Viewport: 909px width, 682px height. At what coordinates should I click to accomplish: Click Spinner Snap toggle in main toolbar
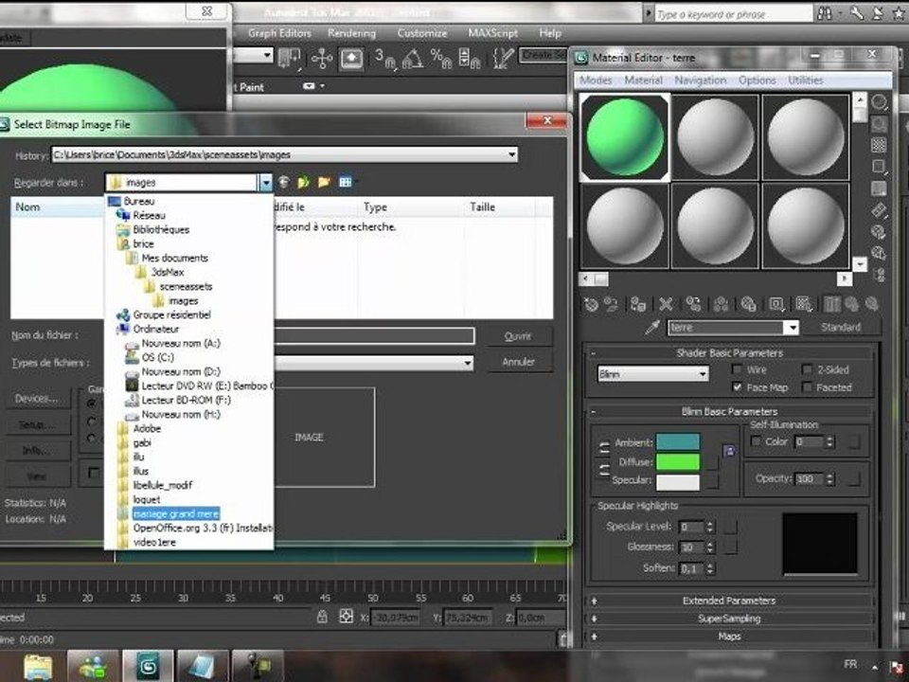click(x=469, y=59)
